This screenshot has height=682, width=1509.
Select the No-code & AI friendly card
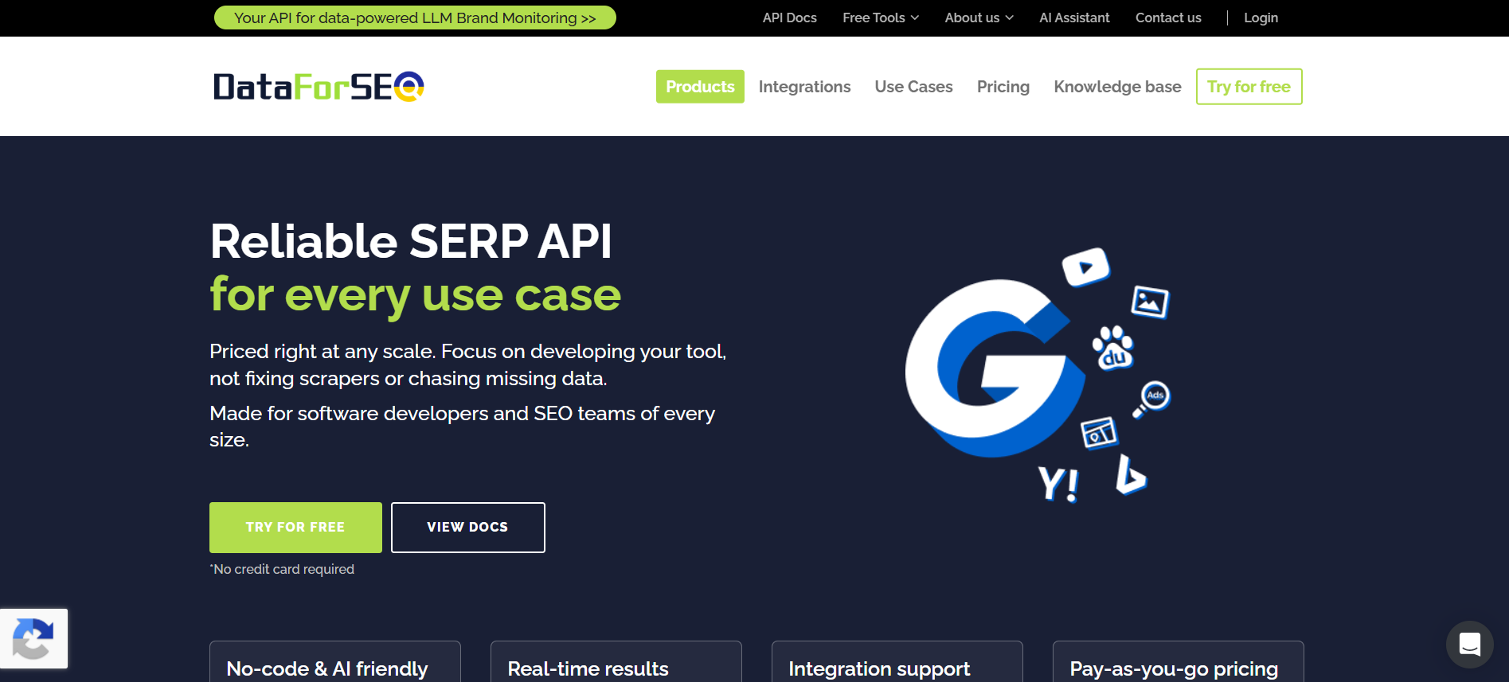tap(334, 662)
